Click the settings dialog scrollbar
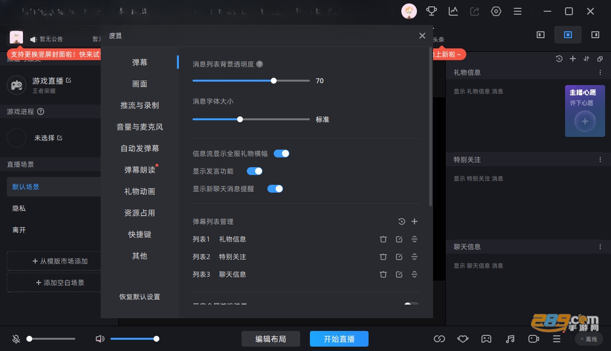This screenshot has height=351, width=611. [x=430, y=127]
